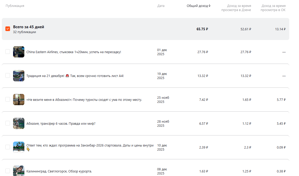Image resolution: width=299 pixels, height=176 pixels.
Task: Click the sort arrow beside 'Общий доход'
Action: tap(210, 6)
